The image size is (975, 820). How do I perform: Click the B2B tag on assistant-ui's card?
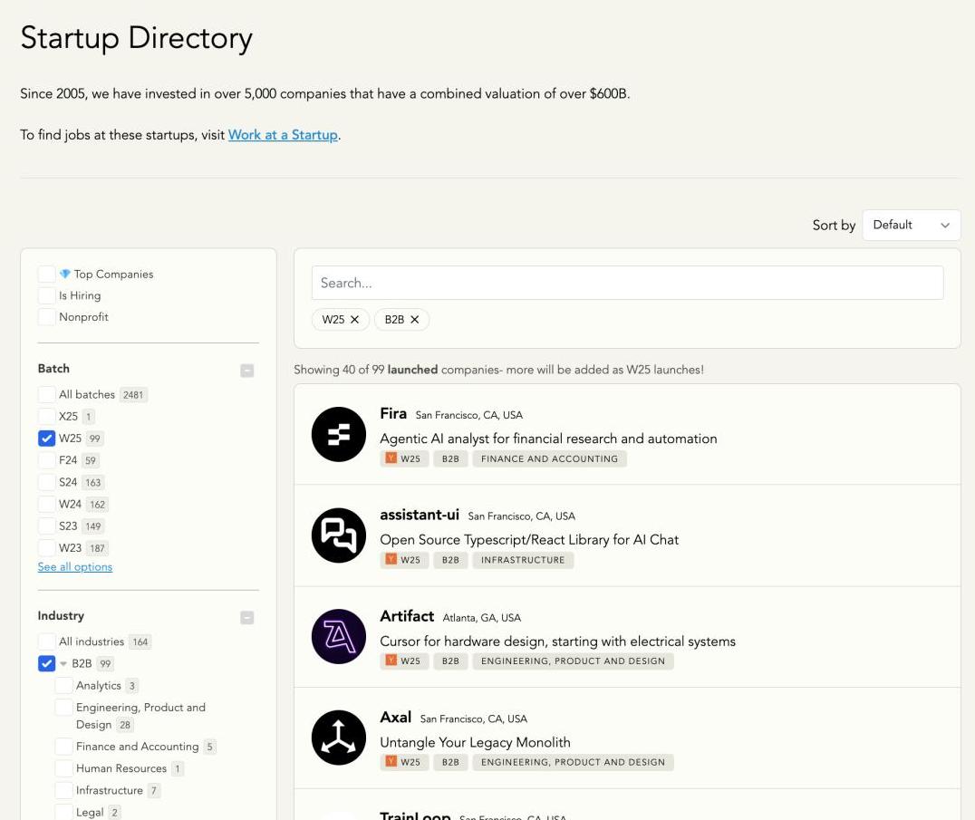[x=450, y=560]
